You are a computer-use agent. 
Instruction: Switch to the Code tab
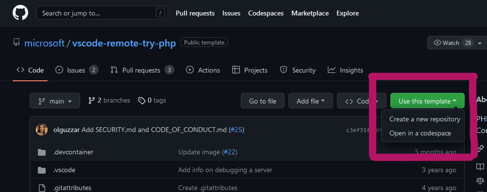point(30,70)
